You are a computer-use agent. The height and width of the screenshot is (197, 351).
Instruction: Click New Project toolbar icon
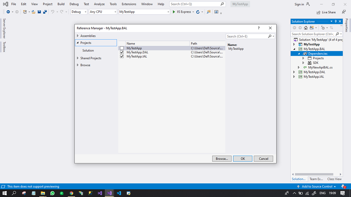25,12
